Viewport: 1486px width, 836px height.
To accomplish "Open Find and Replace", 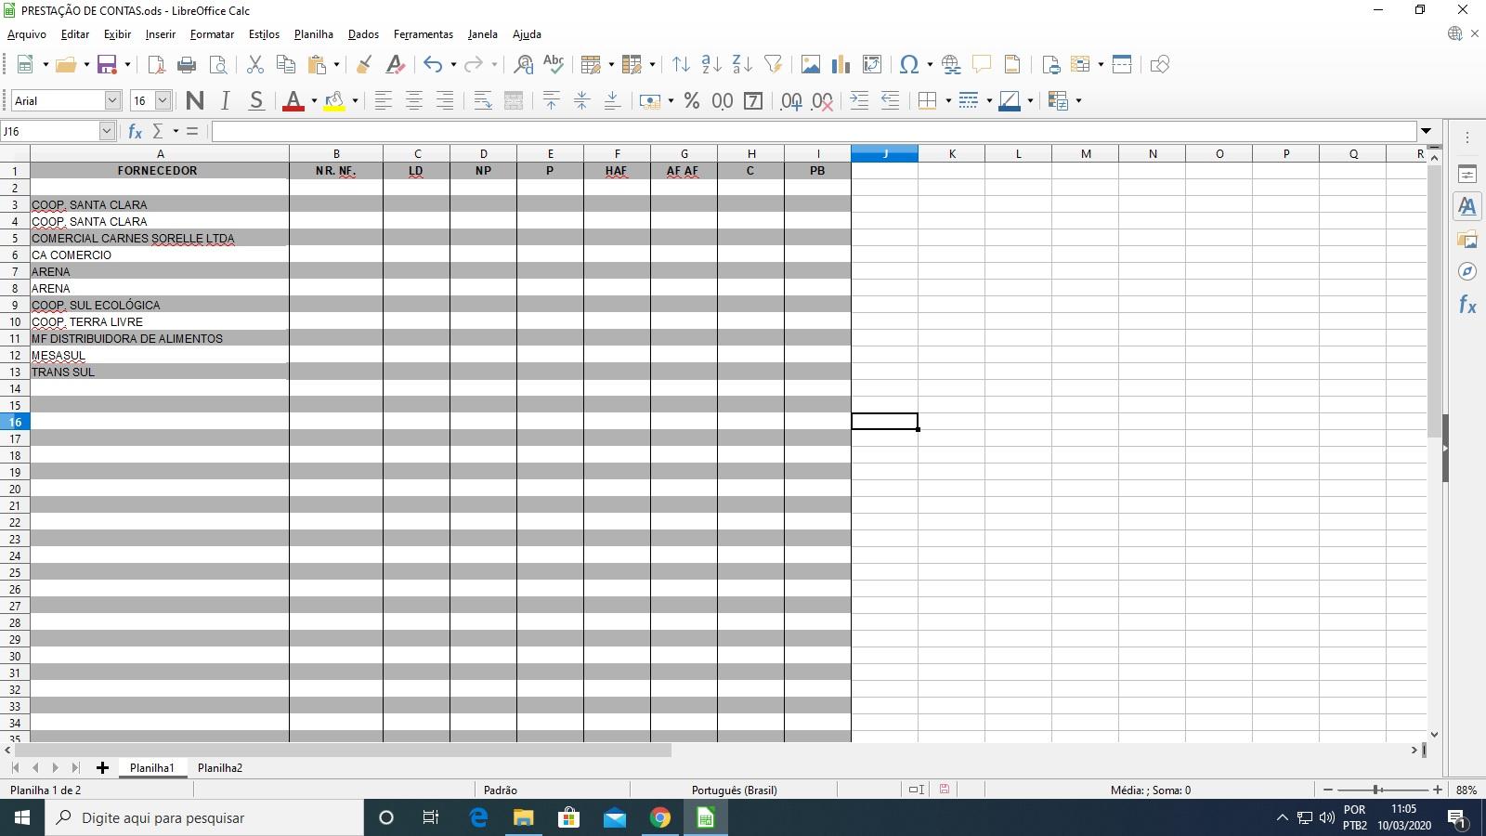I will pos(523,64).
